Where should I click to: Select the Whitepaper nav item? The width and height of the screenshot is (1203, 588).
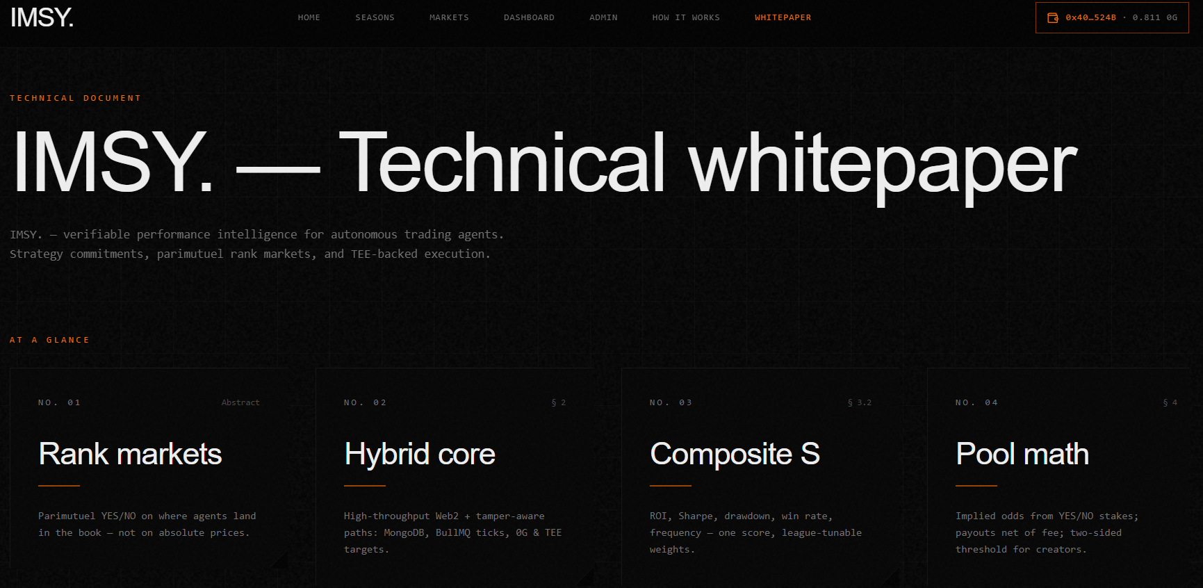coord(783,17)
